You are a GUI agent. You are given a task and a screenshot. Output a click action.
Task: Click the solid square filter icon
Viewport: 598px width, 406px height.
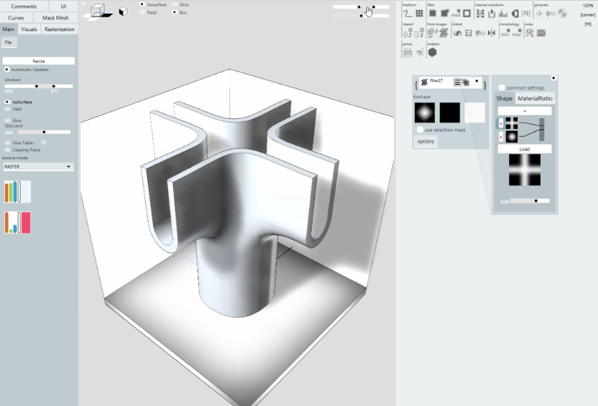pos(433,13)
